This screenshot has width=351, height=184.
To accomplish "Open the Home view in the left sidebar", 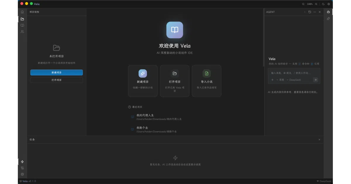I will [22, 12].
